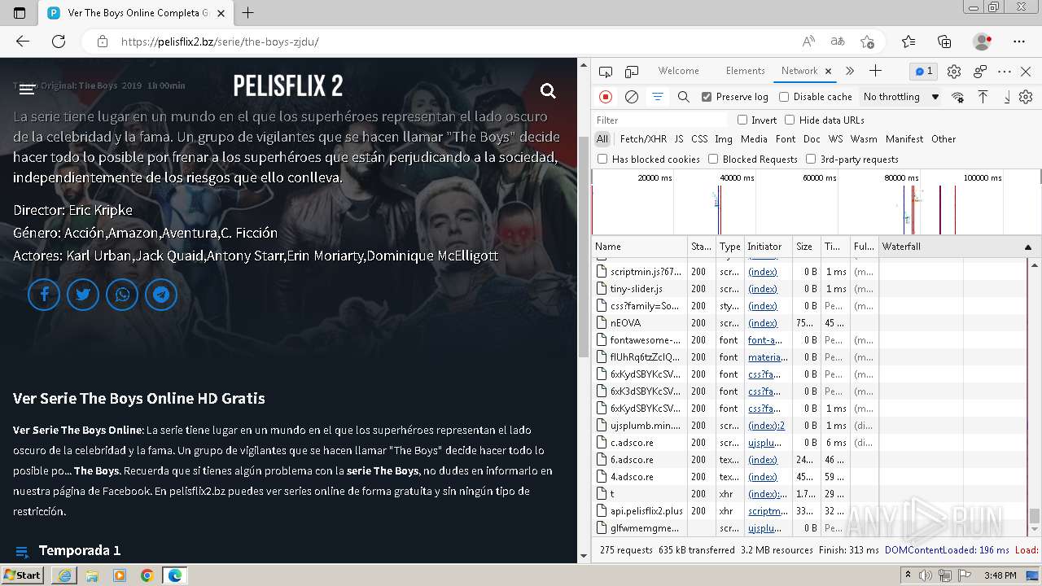Enable the Disable cache checkbox
This screenshot has height=586, width=1042.
784,97
